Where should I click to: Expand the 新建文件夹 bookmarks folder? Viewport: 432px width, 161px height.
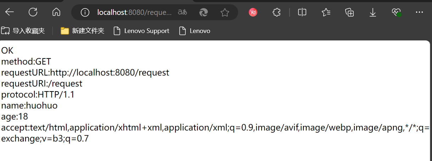coord(82,31)
